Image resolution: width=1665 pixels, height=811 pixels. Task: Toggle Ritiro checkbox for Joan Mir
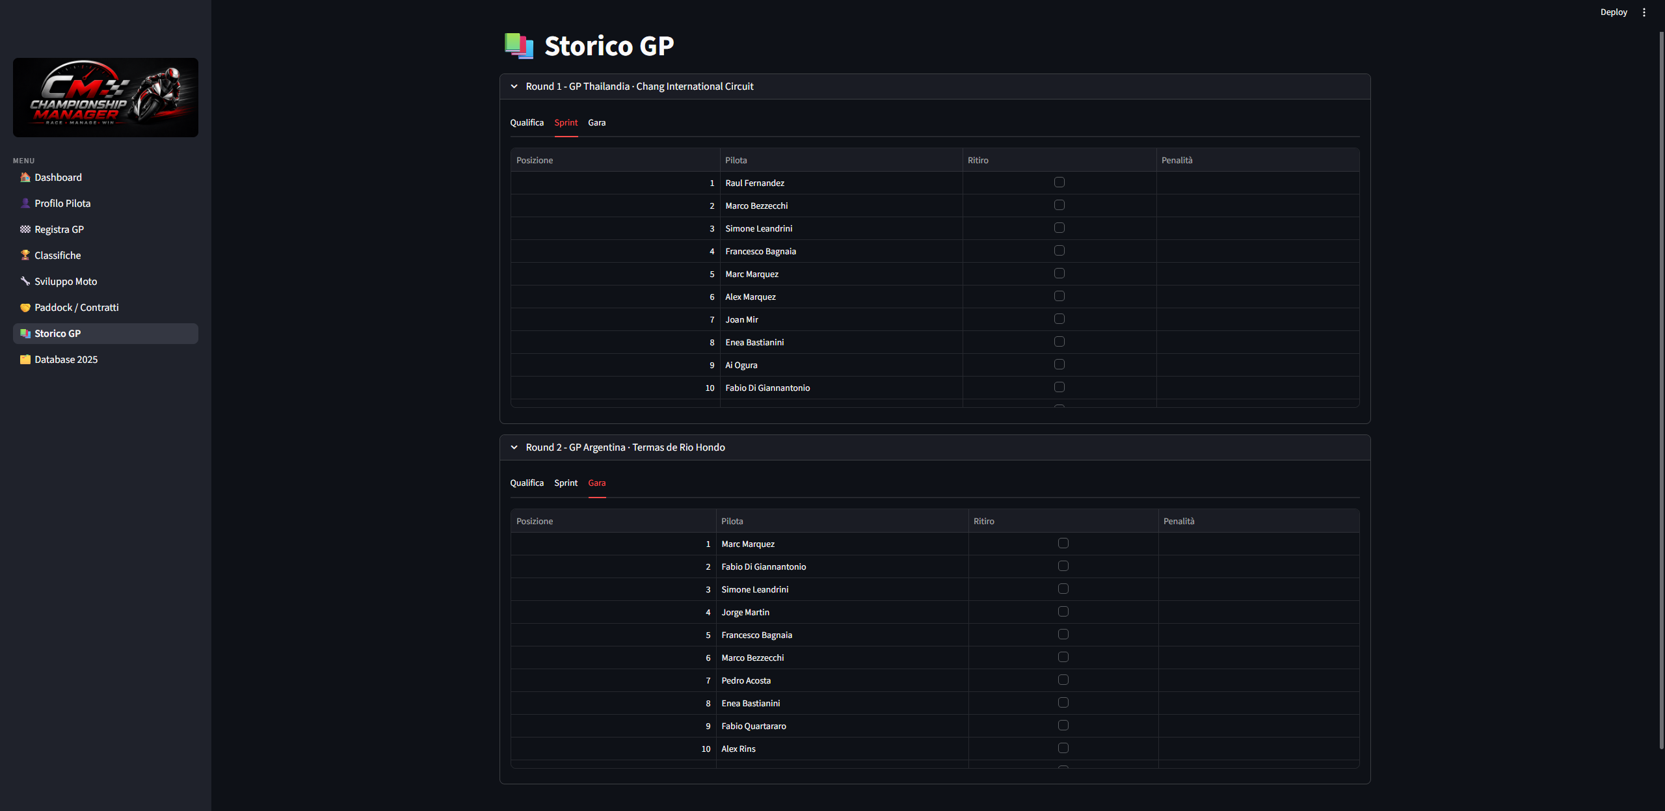coord(1059,319)
